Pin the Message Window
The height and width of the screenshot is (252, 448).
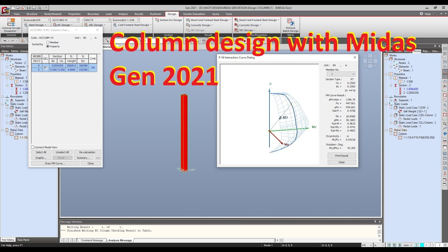(x=375, y=222)
